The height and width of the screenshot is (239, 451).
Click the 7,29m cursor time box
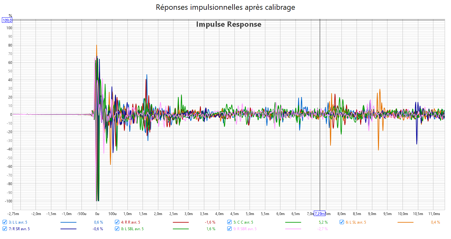[319, 214]
